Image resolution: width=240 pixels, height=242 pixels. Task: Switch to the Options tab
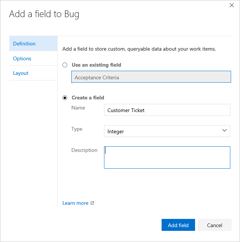pos(33,58)
